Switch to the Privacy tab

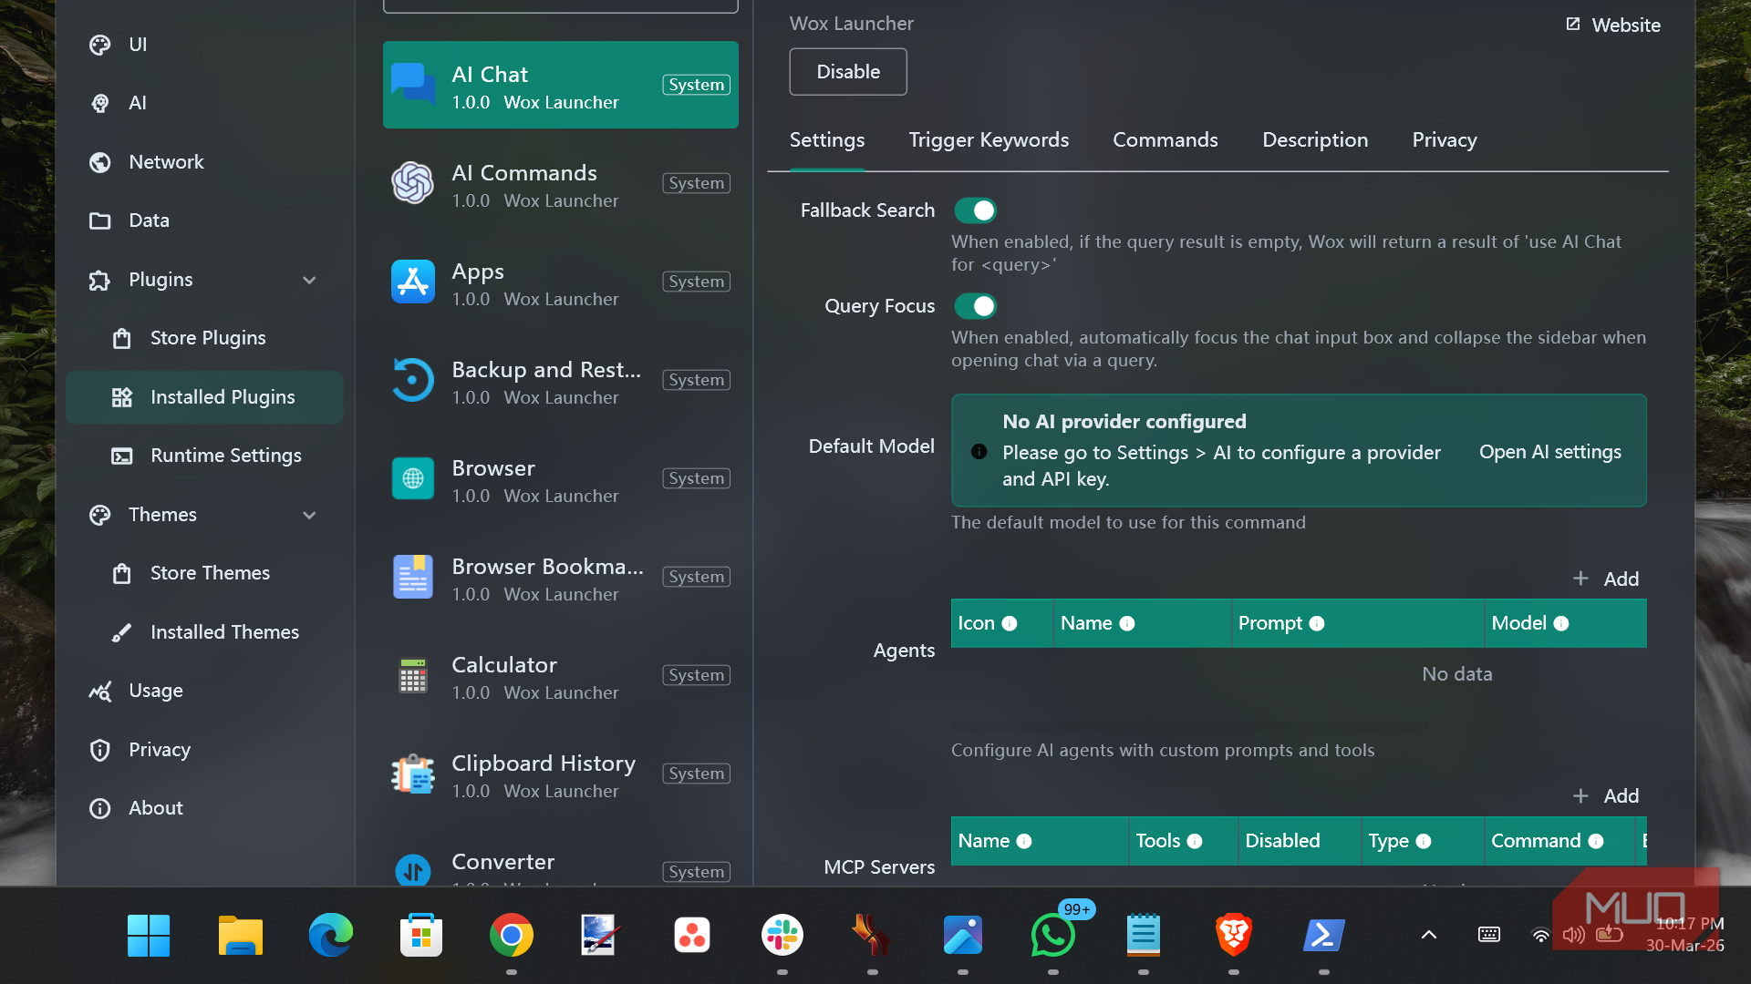pyautogui.click(x=1445, y=139)
